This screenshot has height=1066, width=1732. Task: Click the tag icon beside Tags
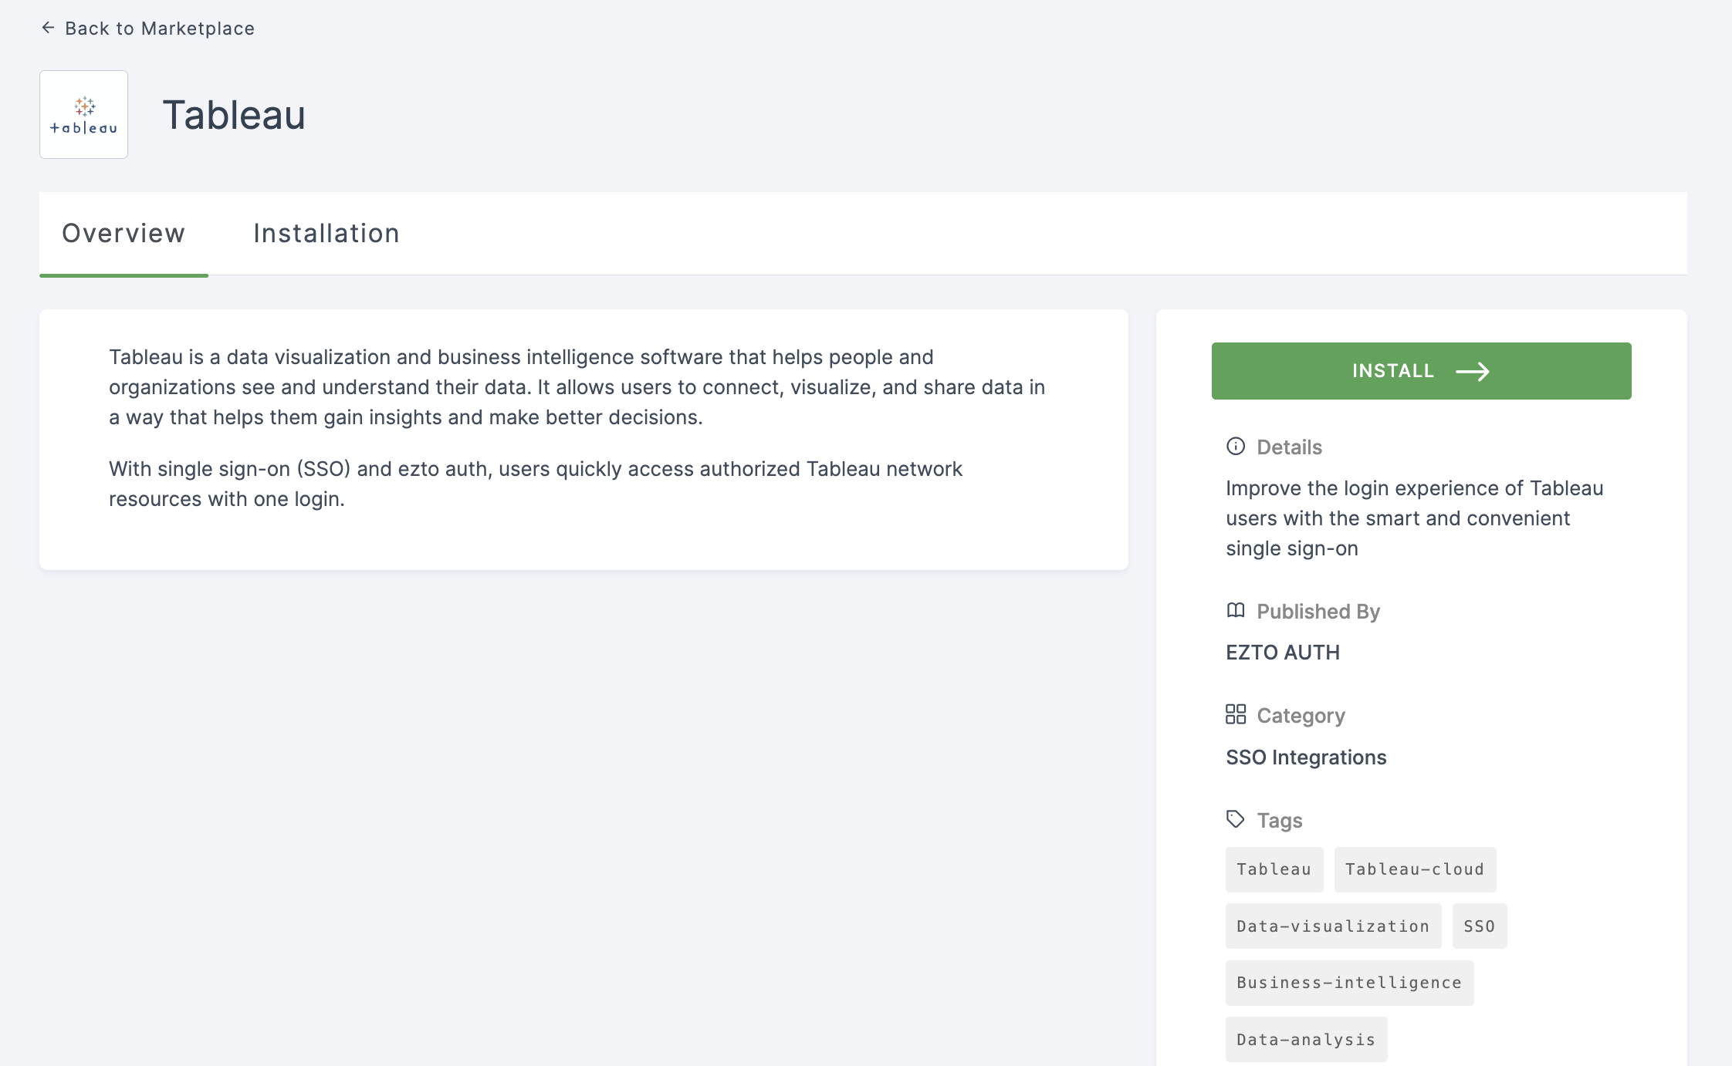pyautogui.click(x=1236, y=819)
